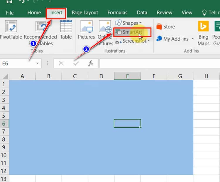The height and width of the screenshot is (182, 220).
Task: Select column H header
Action: pyautogui.click(x=206, y=76)
